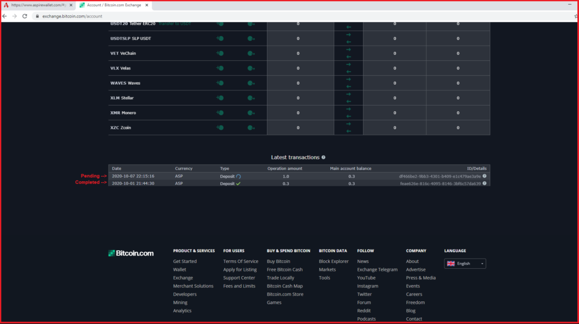Click the browser address bar URL
The width and height of the screenshot is (579, 324).
point(72,16)
